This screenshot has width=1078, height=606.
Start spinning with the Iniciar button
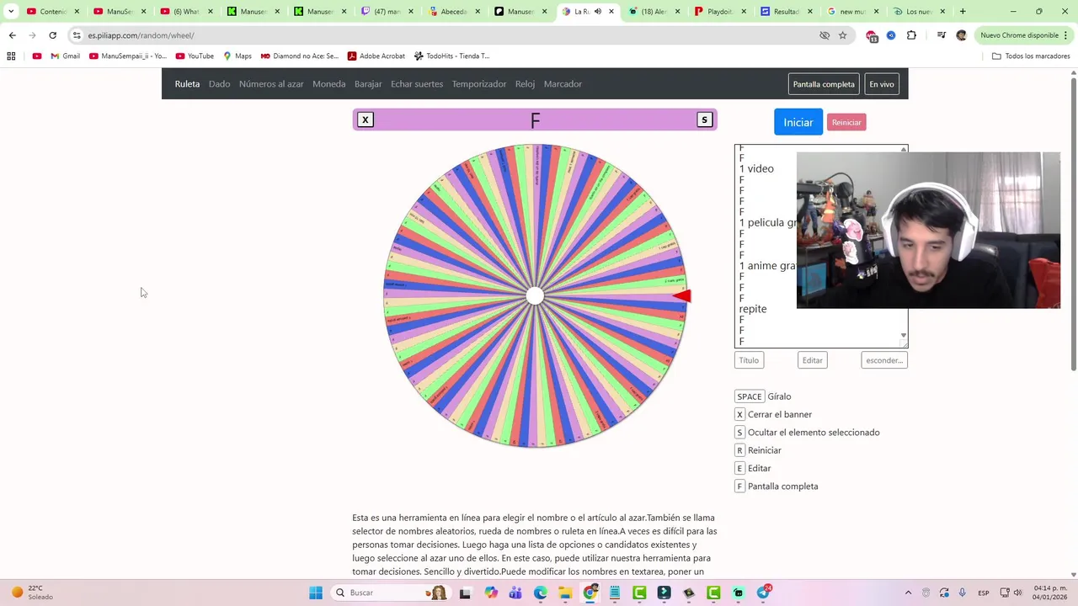(798, 122)
